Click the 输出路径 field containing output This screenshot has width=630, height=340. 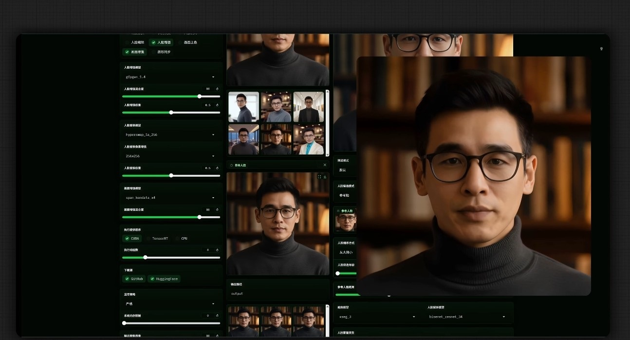[278, 294]
